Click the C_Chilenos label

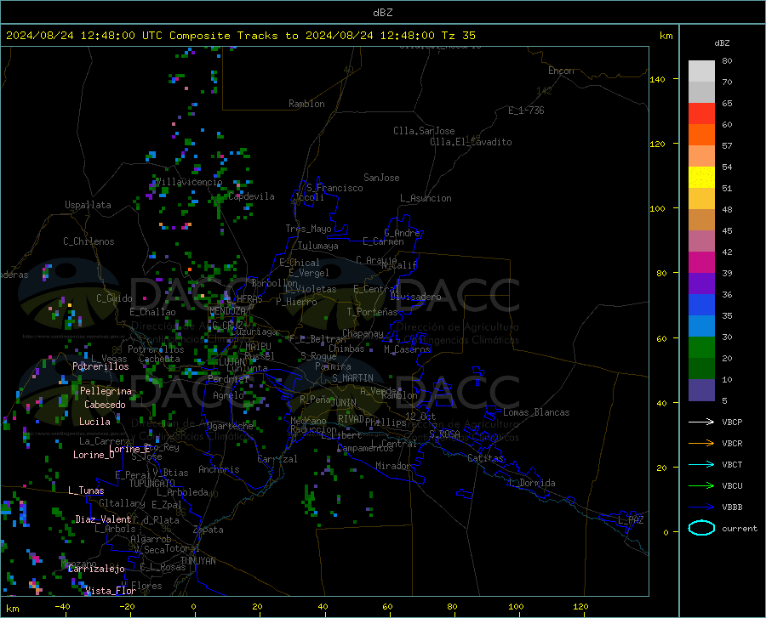point(89,241)
